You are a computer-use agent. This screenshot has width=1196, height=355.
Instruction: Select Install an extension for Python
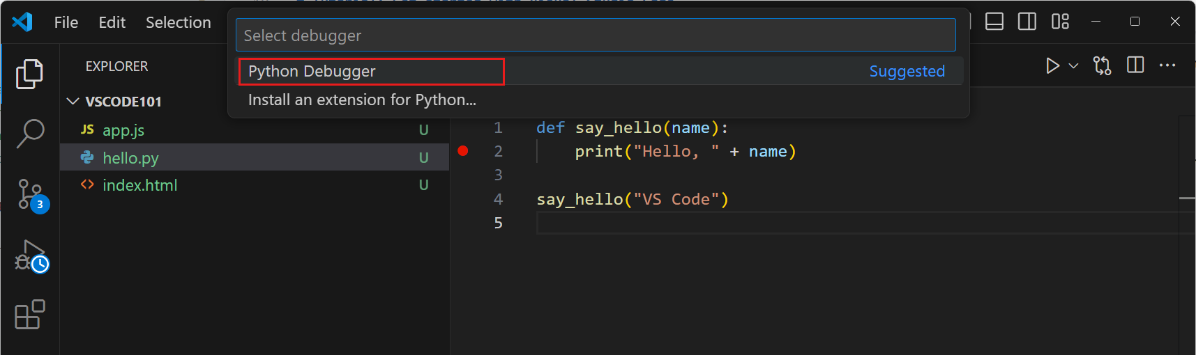[x=362, y=100]
